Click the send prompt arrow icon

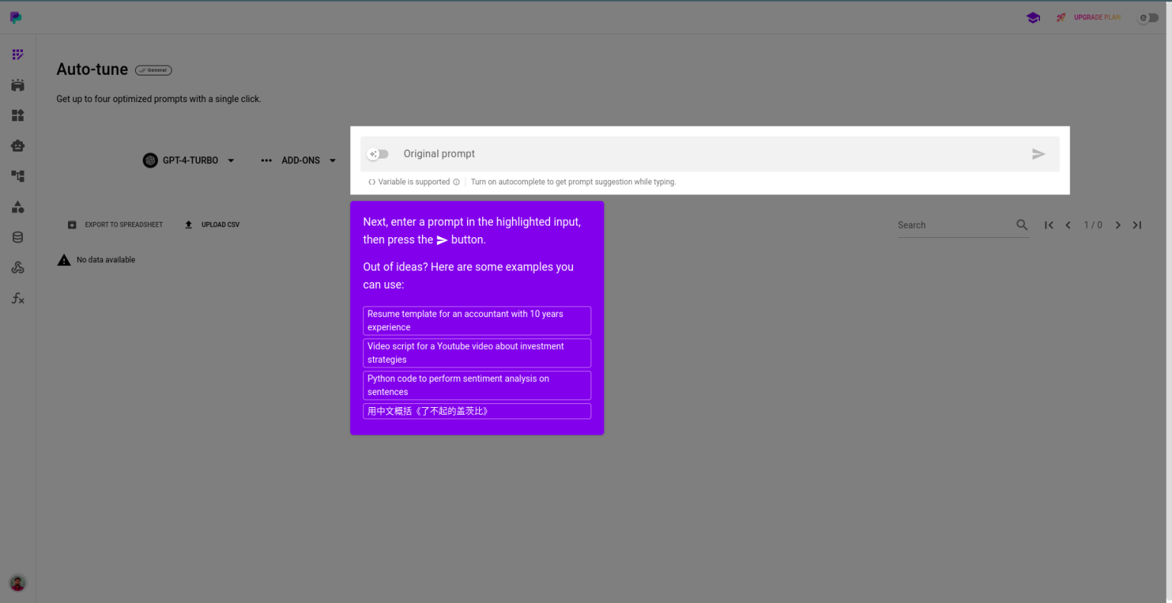tap(1038, 154)
